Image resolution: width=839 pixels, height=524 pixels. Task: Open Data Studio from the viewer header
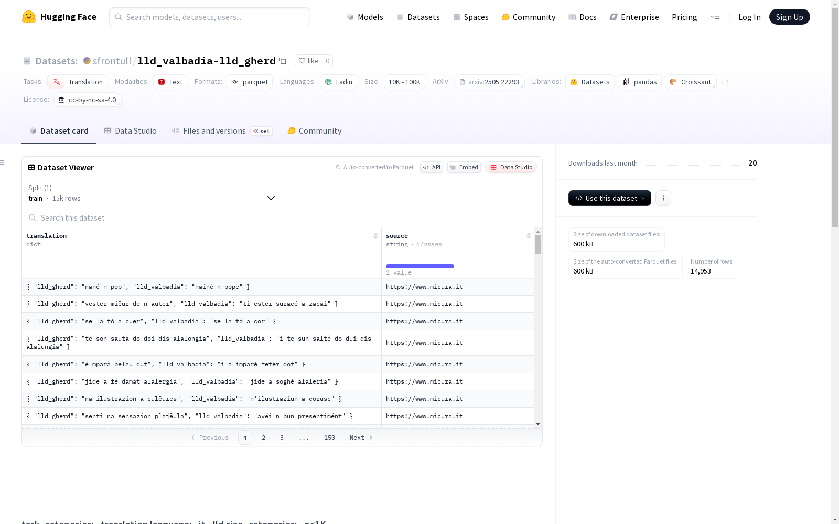pos(511,167)
